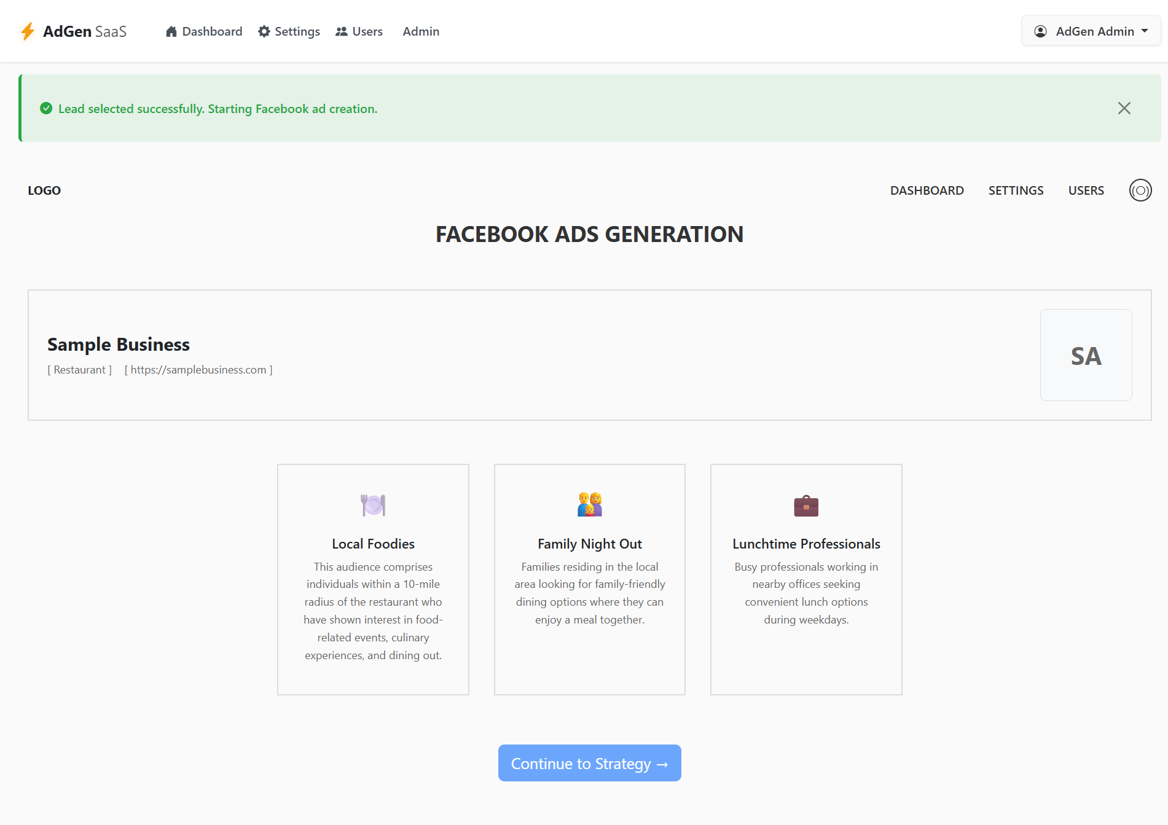
Task: Click the green success checkmark icon
Action: [46, 108]
